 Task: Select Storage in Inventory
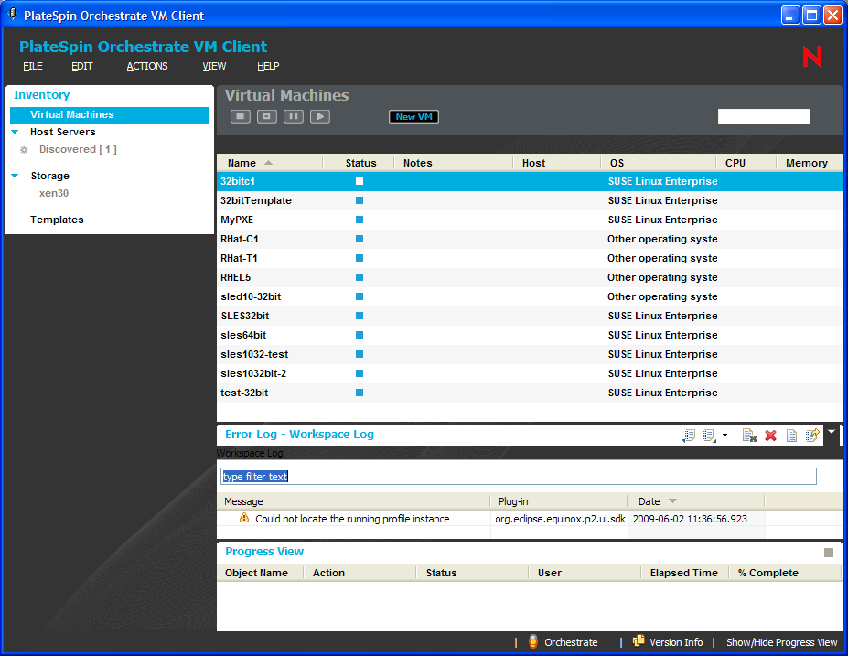tap(49, 176)
